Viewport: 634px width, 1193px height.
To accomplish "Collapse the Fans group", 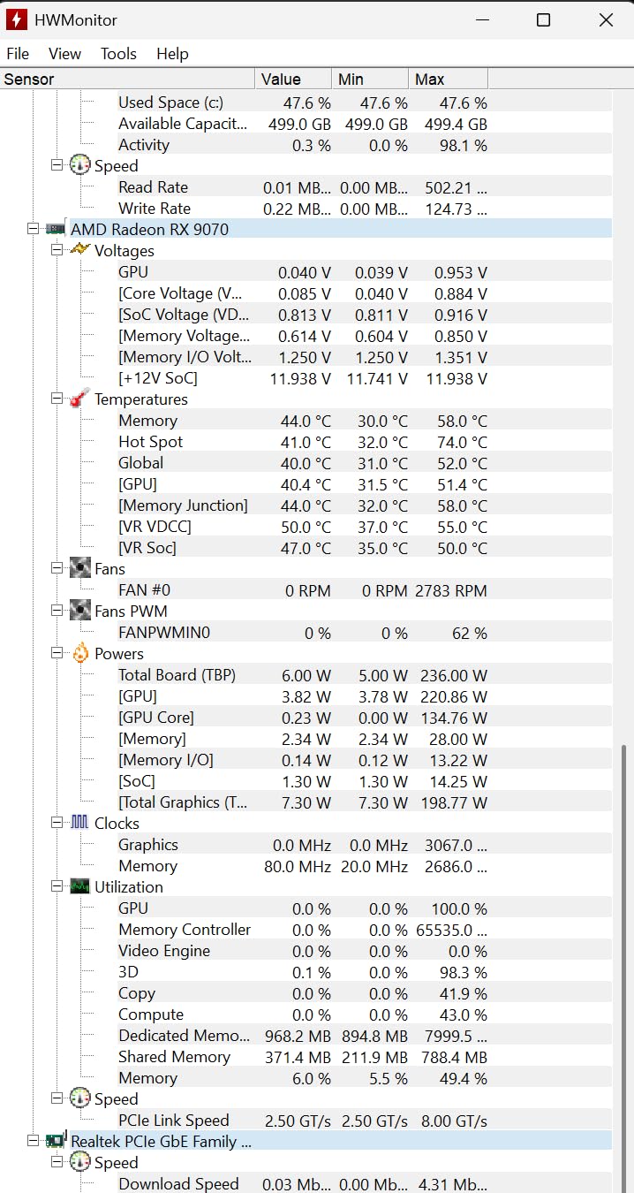I will point(57,568).
